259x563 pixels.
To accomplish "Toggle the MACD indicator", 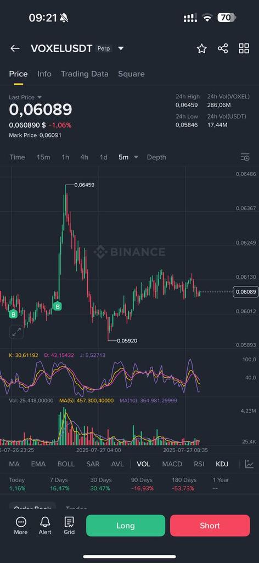I will point(172,464).
